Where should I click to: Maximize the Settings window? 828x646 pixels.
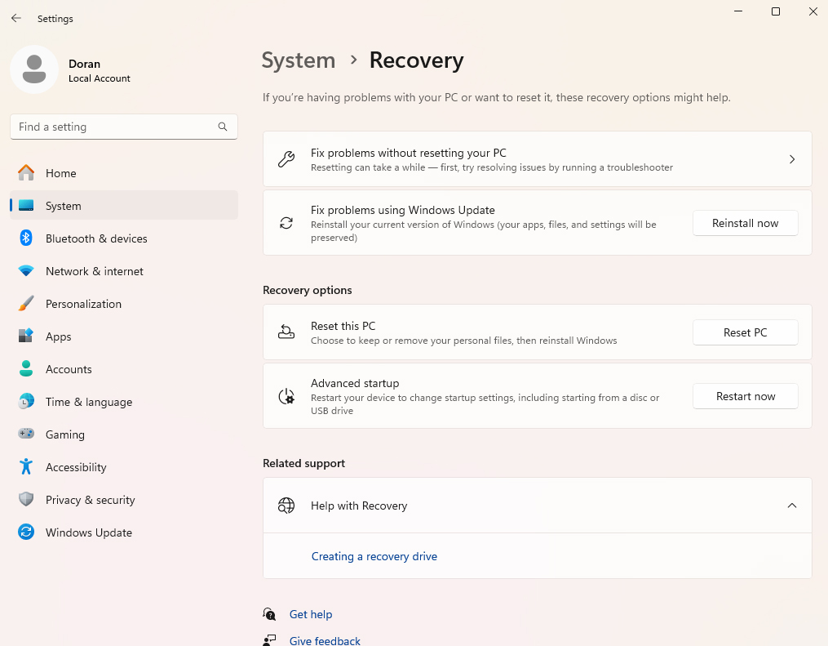point(775,11)
